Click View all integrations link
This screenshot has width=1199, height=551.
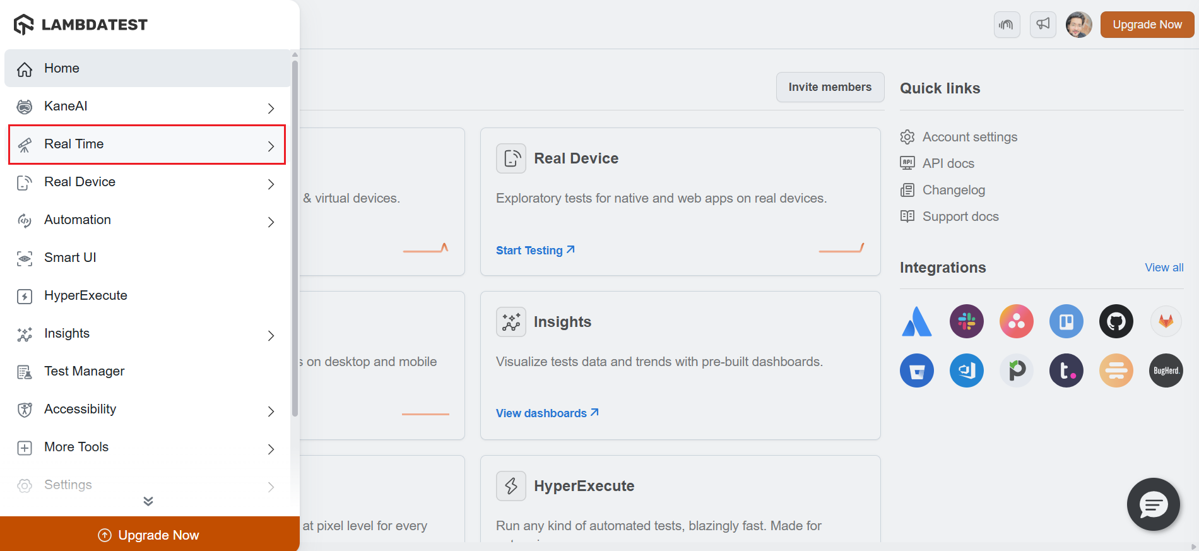tap(1164, 268)
